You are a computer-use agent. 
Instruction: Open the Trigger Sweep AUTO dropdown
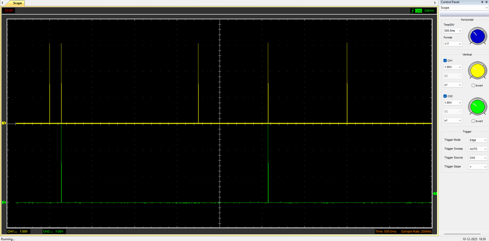coord(478,149)
